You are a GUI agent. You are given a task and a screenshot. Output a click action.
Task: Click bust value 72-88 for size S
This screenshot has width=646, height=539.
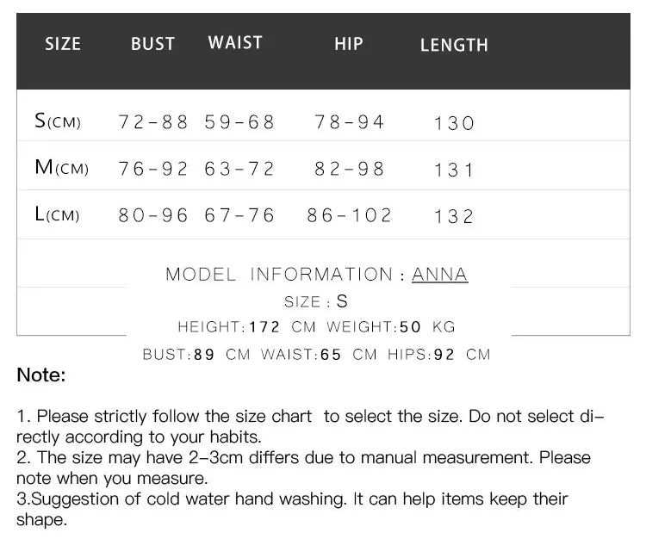tap(152, 122)
